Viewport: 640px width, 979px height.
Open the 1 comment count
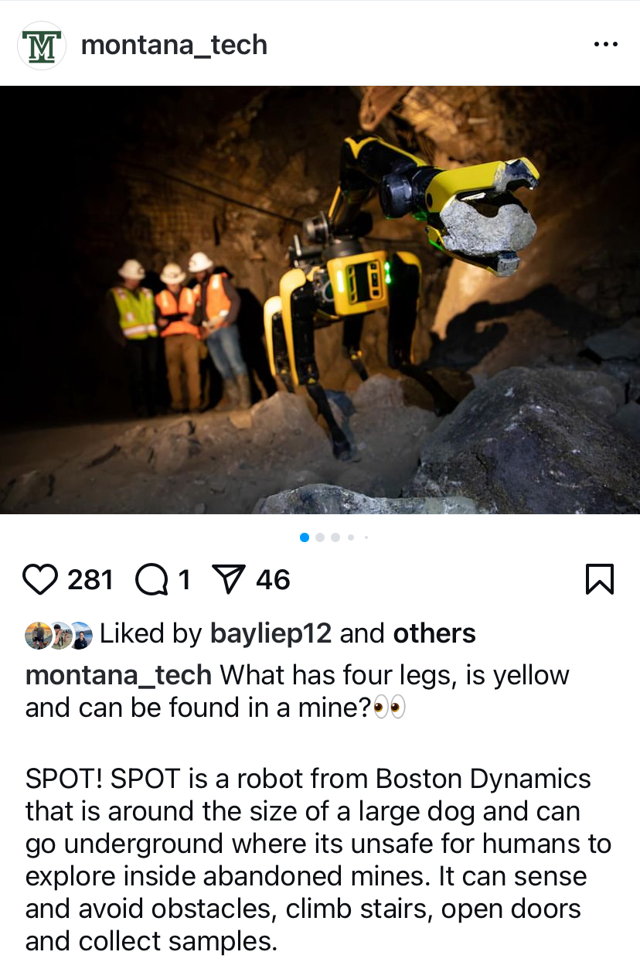(184, 579)
